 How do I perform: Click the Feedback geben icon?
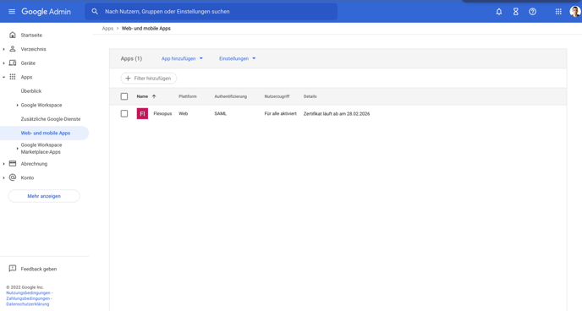[13, 269]
